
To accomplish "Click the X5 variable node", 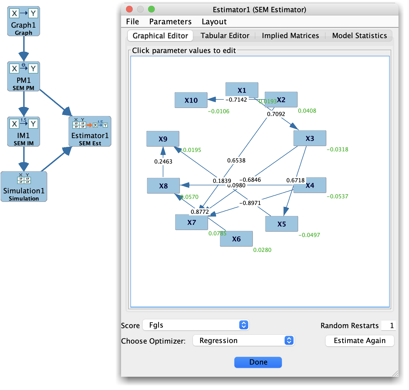I will point(282,224).
